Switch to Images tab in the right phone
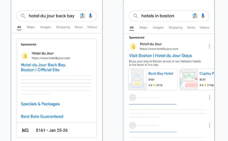This screenshot has height=141, width=228. 158,27
